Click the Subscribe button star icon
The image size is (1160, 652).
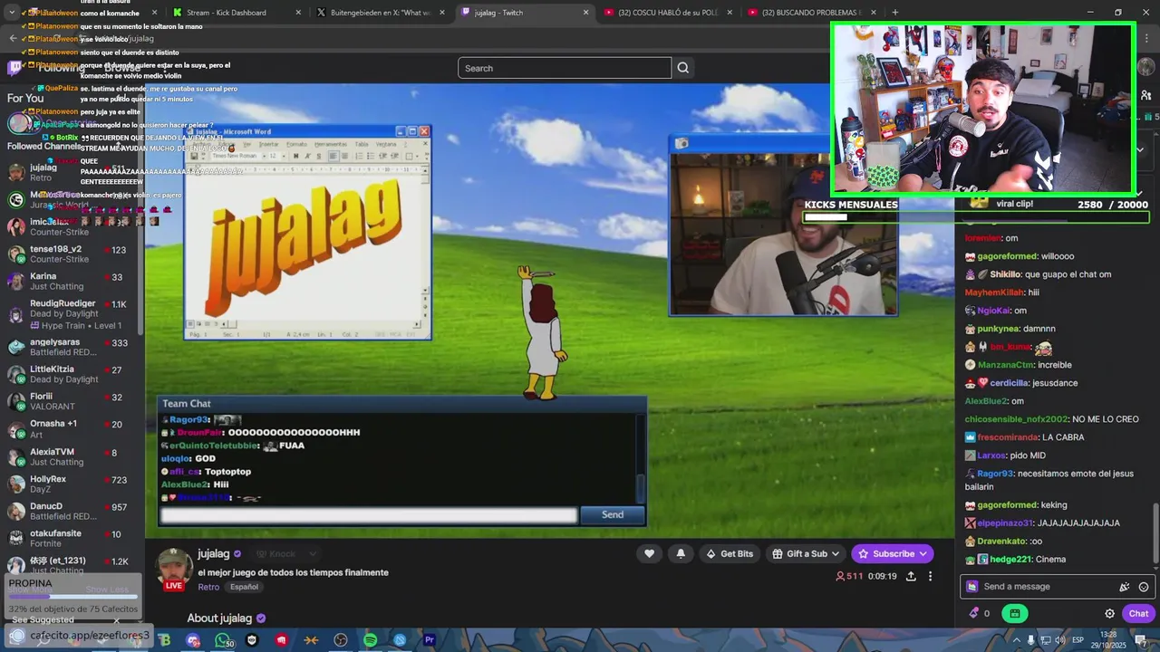tap(864, 553)
